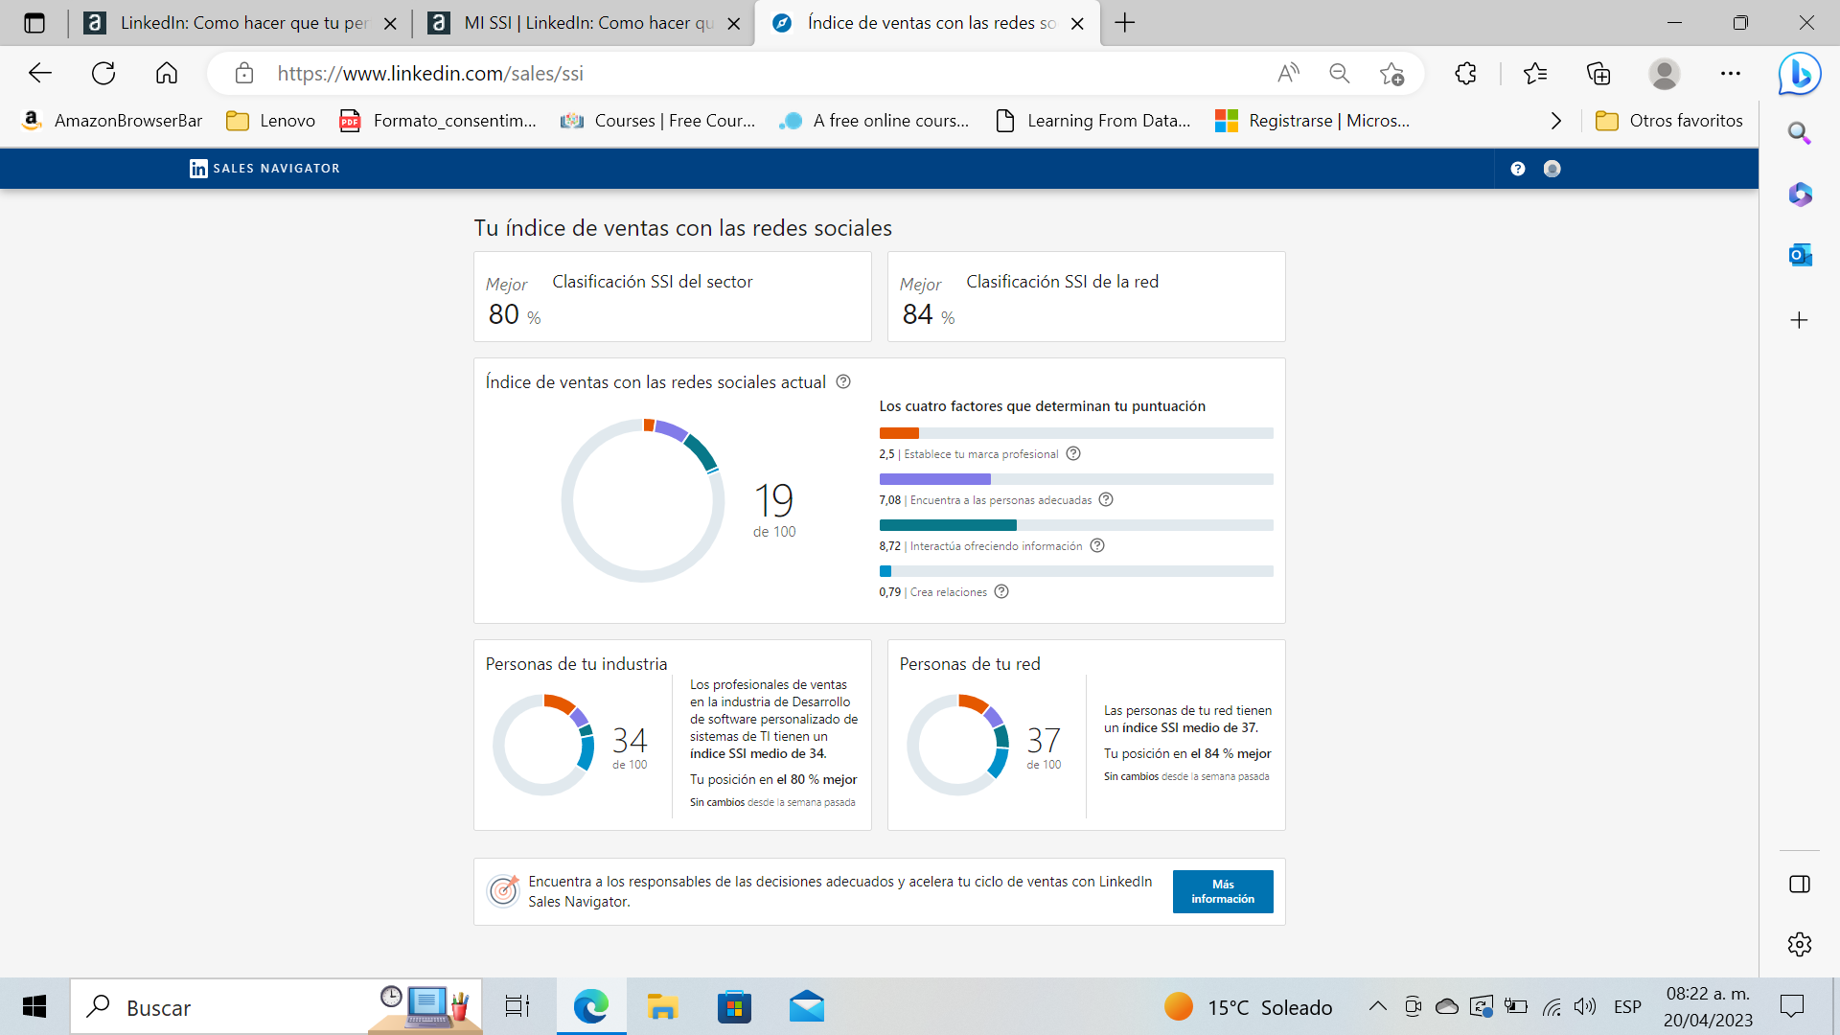Open the Registrarse Microsoft bookmark
1840x1035 pixels.
tap(1312, 121)
